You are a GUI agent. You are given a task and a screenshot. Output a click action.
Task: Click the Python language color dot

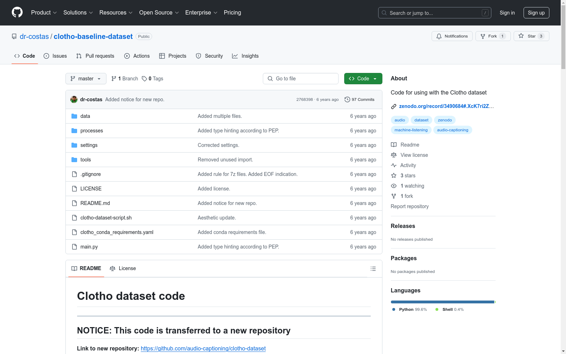click(x=394, y=309)
